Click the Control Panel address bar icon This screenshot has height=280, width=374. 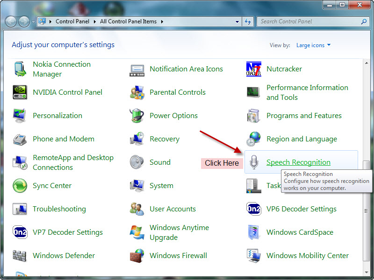(x=42, y=21)
